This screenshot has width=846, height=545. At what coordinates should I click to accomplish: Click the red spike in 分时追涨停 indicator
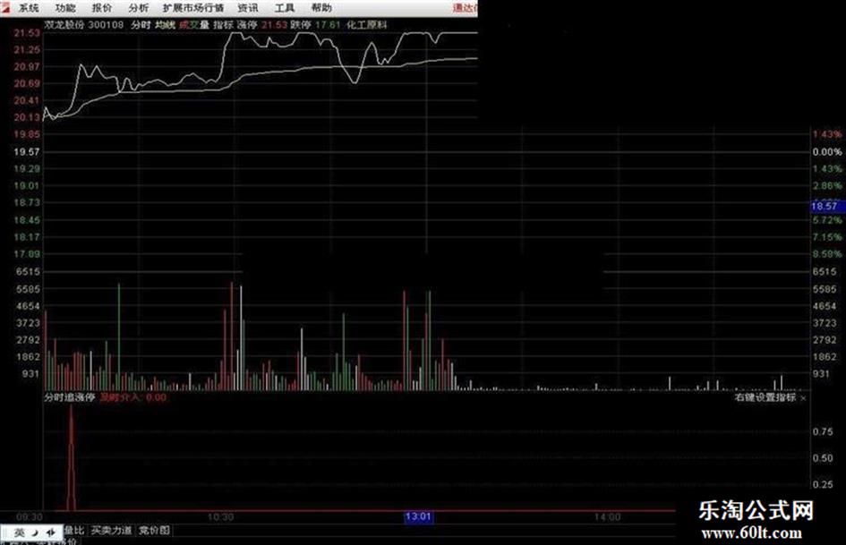[71, 457]
